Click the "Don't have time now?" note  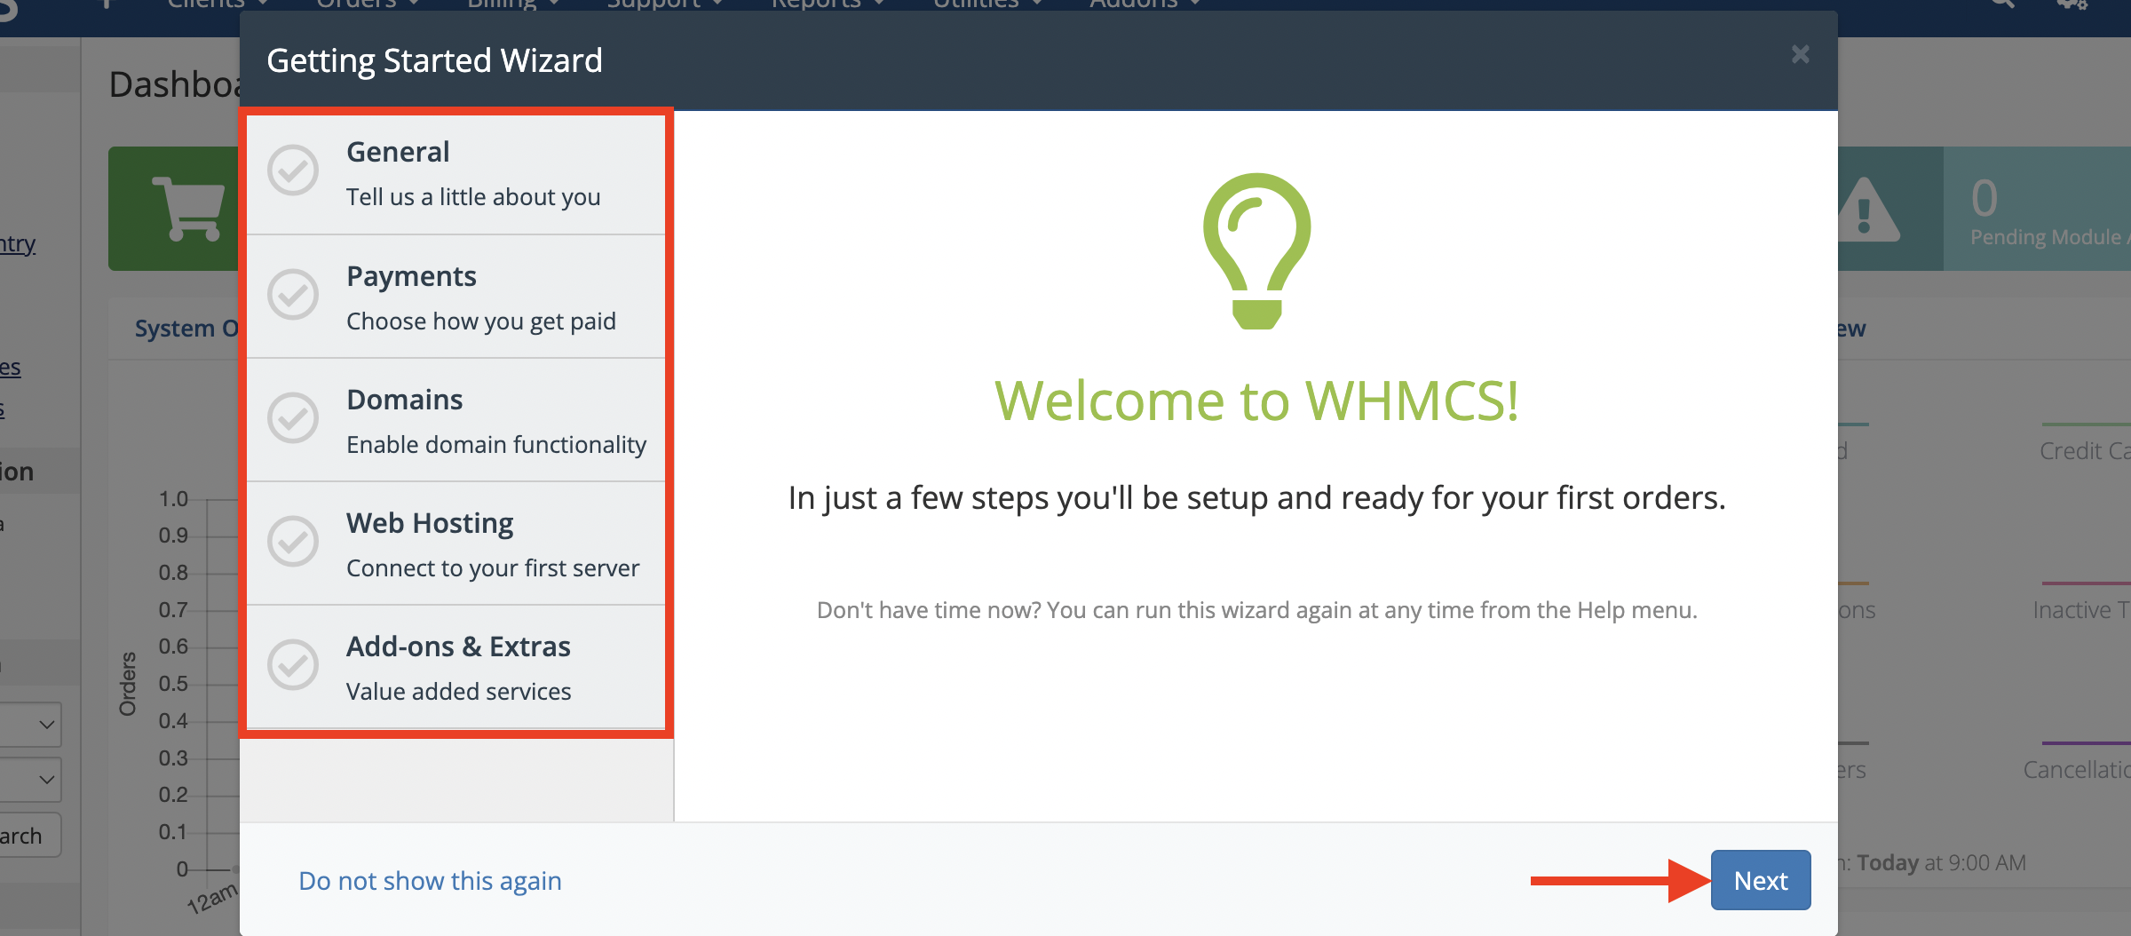click(x=1256, y=610)
